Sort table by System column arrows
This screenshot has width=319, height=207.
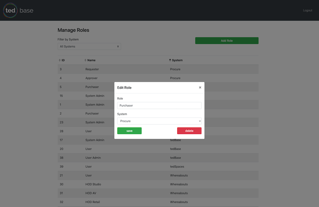170,60
